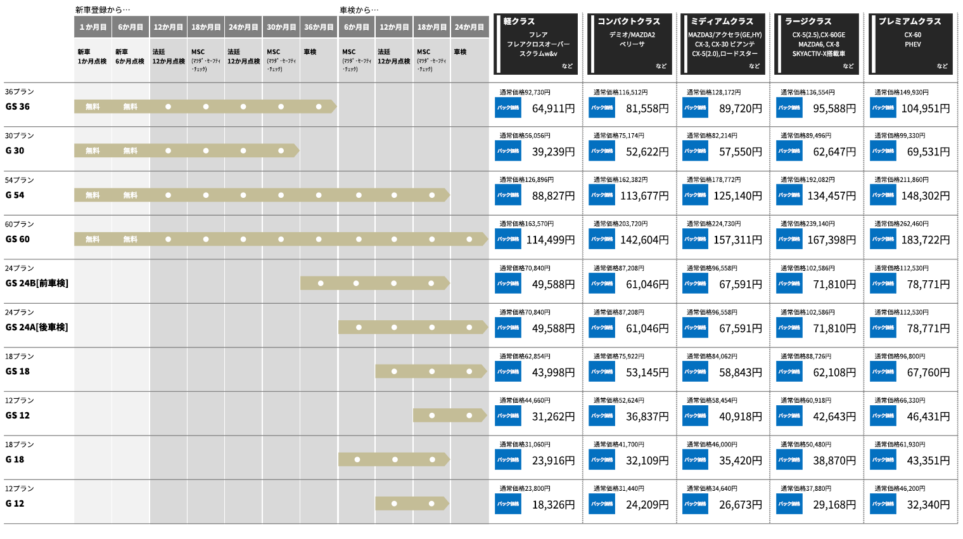Click the パック価格 badge beside 32,340円
Image resolution: width=963 pixels, height=539 pixels.
883,504
